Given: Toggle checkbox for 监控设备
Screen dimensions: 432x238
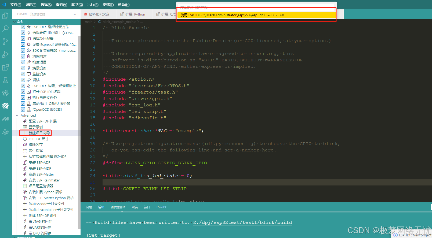Looking at the screenshot, I should [23, 74].
